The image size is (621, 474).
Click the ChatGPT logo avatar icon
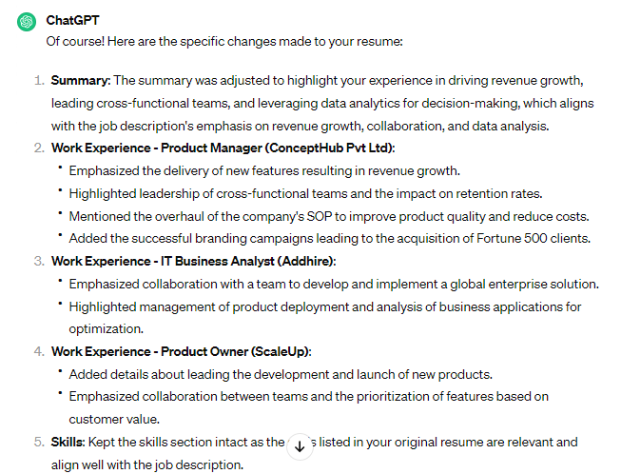coord(26,21)
